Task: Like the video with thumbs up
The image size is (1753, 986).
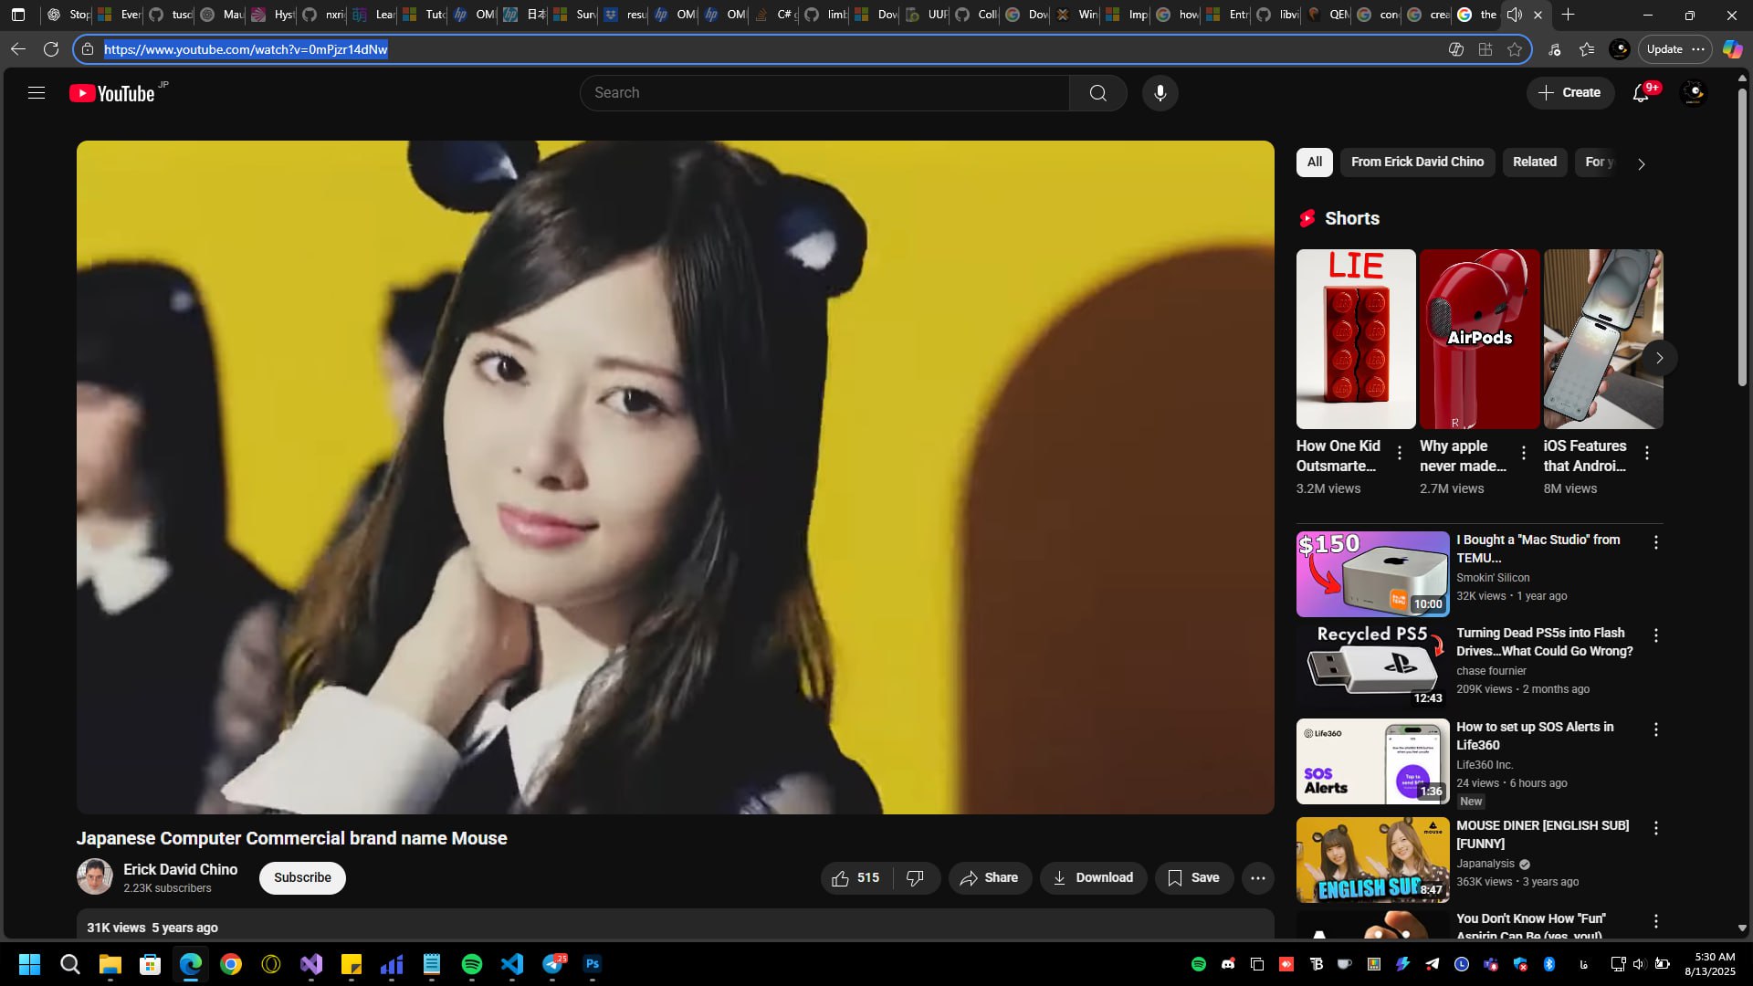Action: coord(856,877)
